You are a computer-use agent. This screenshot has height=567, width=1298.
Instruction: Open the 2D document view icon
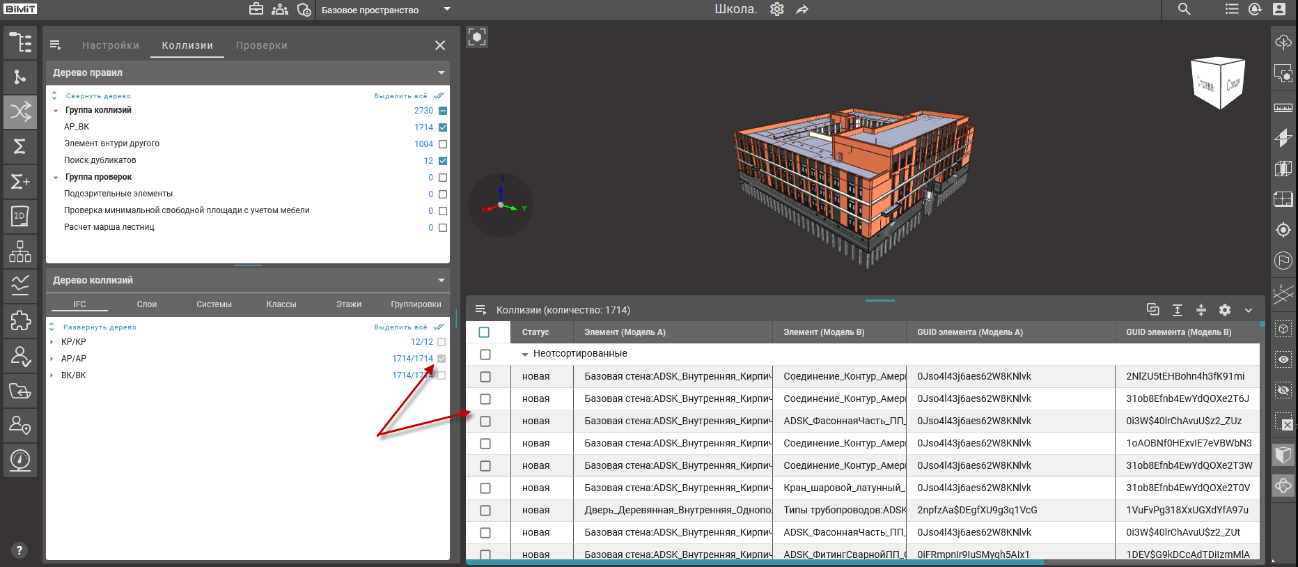(20, 217)
